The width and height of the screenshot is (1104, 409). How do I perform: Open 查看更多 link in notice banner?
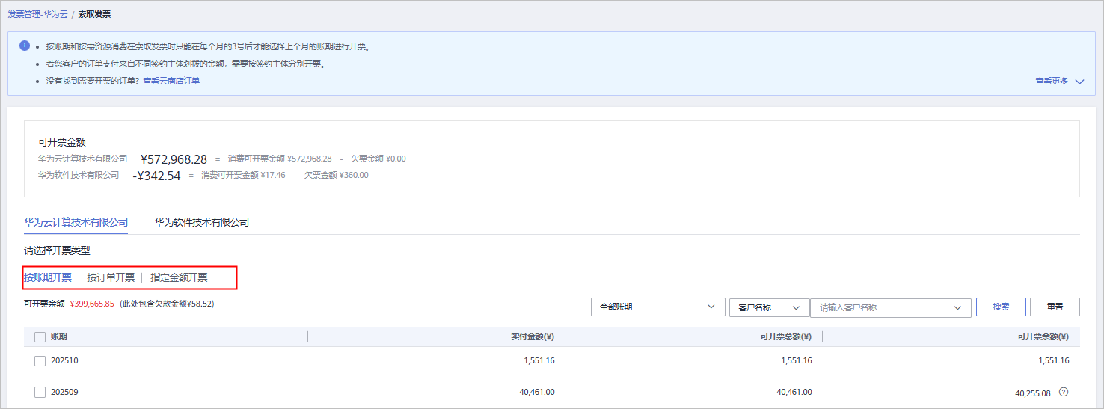coord(1052,82)
